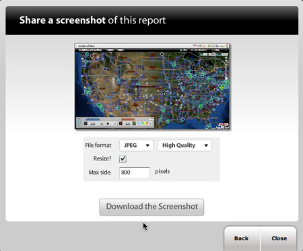The image size is (303, 251).
Task: Click the "Max side:" label
Action: pos(100,172)
